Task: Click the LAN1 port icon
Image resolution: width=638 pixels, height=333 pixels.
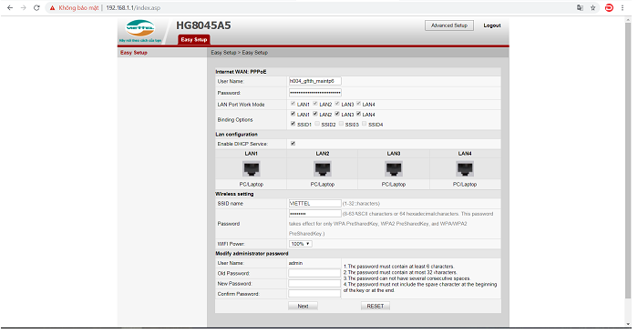Action: click(251, 168)
